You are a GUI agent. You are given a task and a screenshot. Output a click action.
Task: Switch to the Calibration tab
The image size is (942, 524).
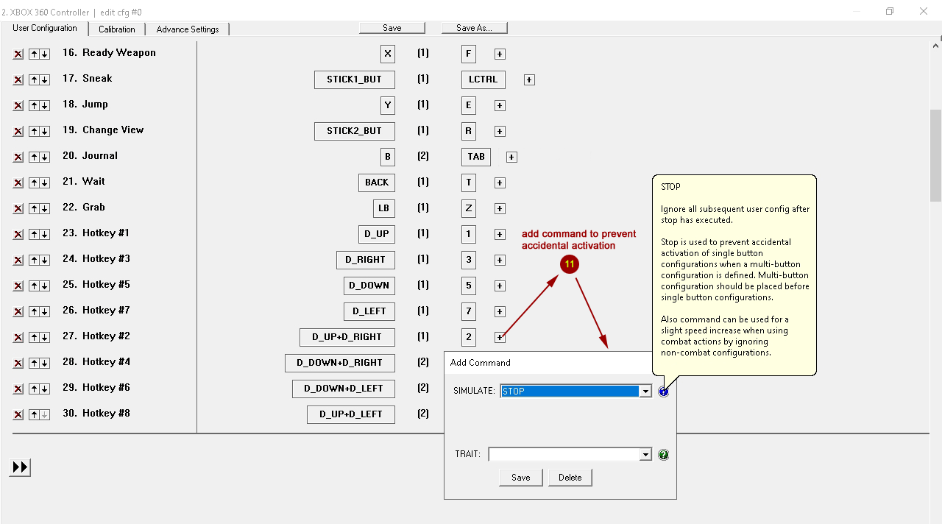116,29
